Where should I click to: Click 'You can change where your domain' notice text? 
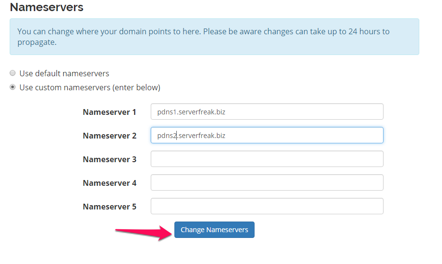tap(82, 31)
